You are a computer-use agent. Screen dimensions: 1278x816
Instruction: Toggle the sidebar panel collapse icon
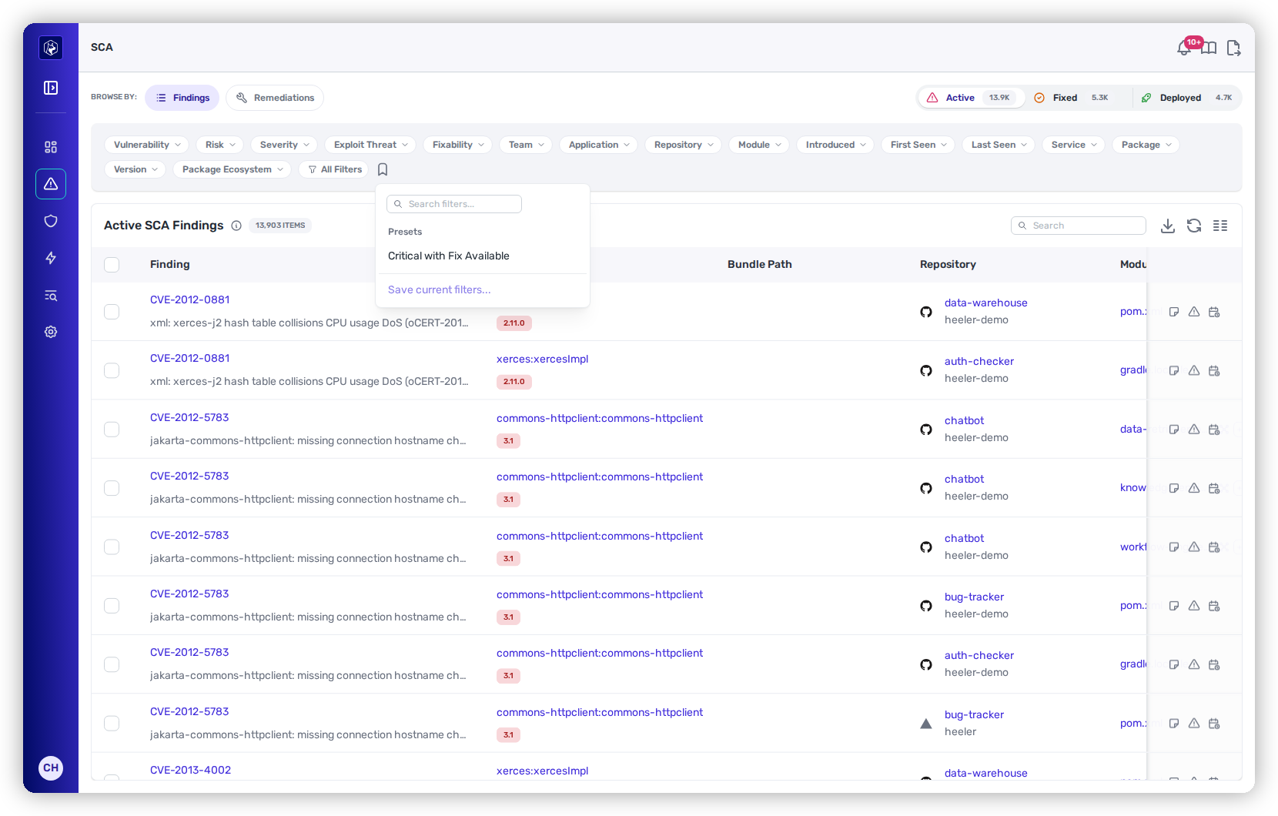click(51, 88)
